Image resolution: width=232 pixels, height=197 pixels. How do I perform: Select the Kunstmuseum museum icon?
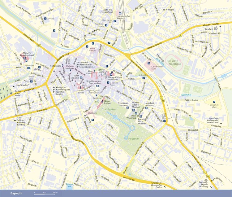pos(81,78)
